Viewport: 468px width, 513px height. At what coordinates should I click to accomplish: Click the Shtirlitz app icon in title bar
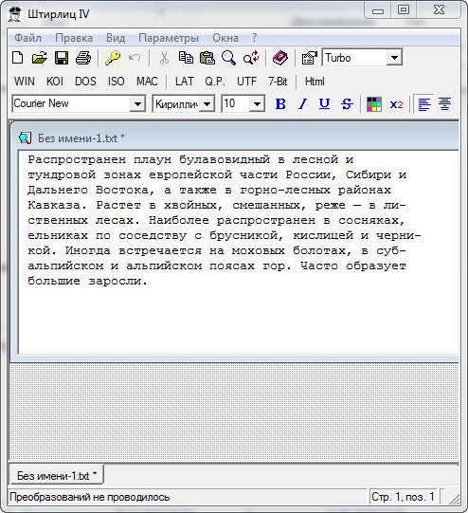point(15,14)
